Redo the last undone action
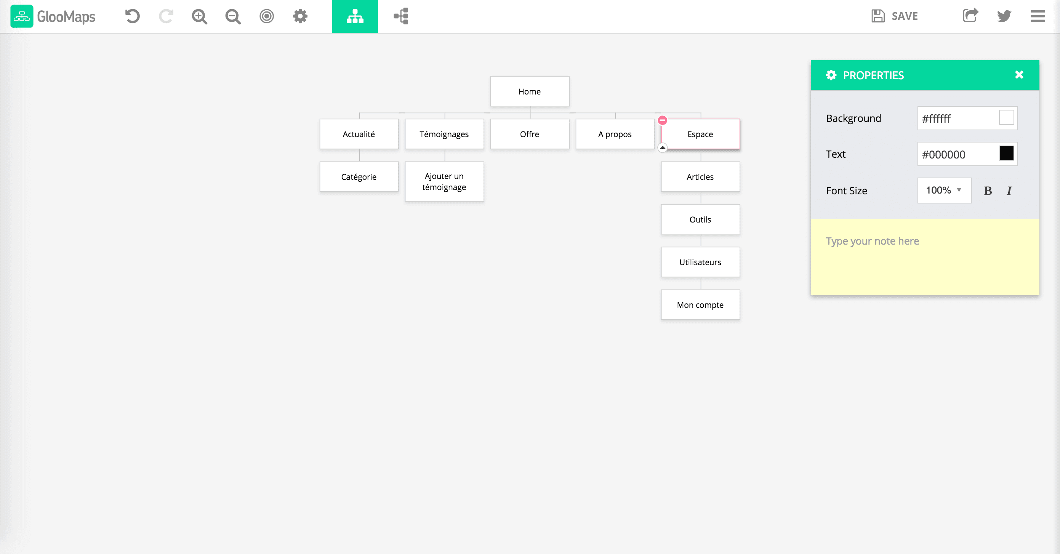 pos(166,16)
